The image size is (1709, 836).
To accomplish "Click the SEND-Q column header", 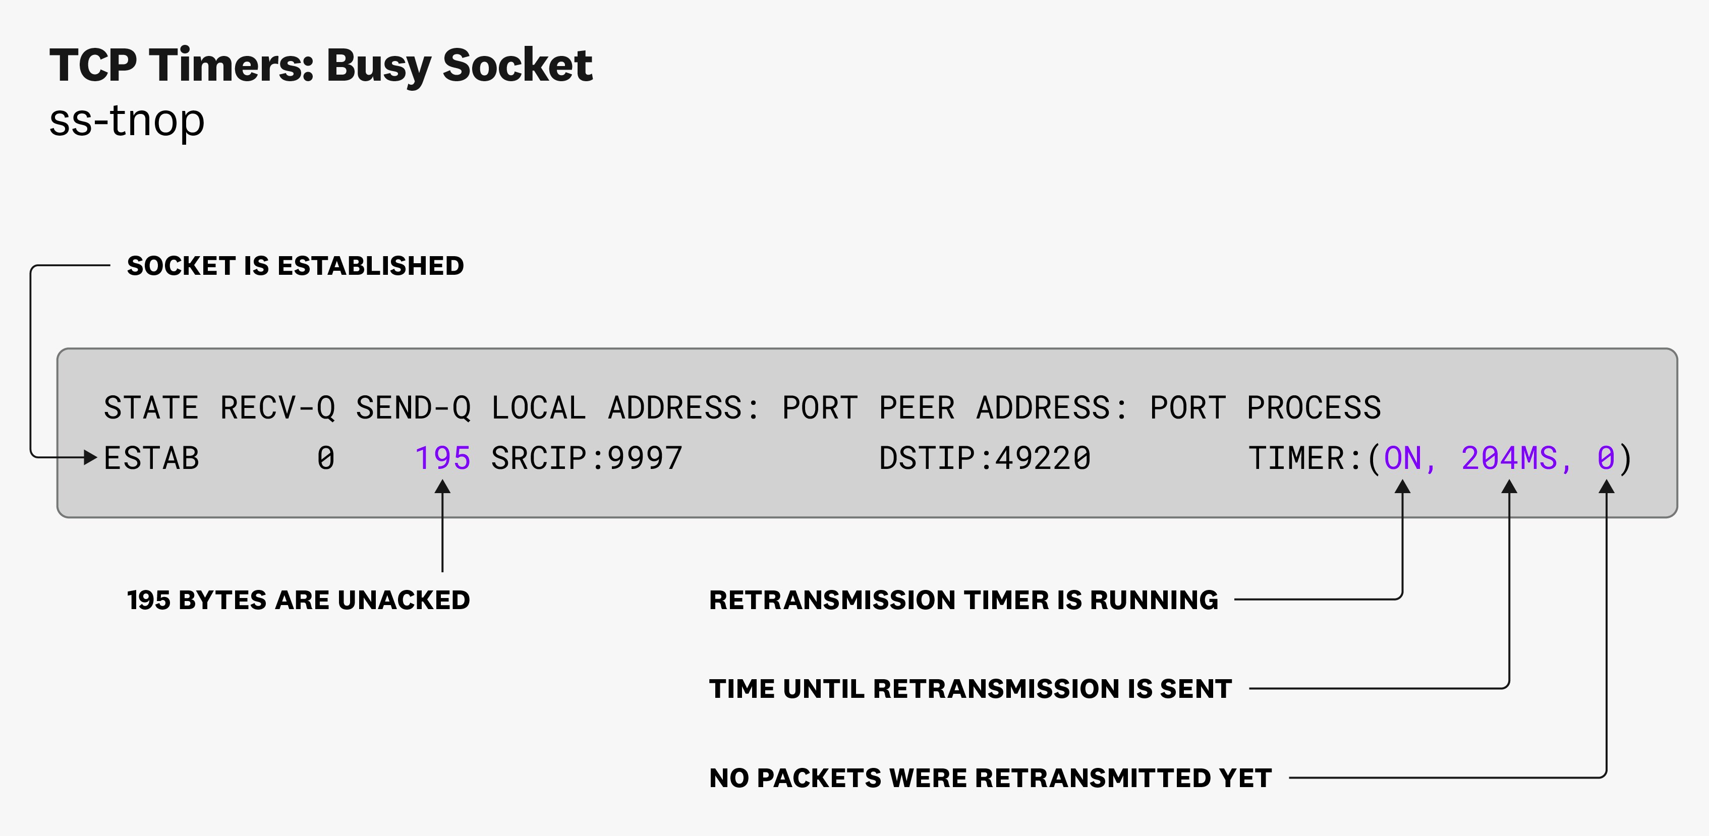I will pyautogui.click(x=413, y=408).
